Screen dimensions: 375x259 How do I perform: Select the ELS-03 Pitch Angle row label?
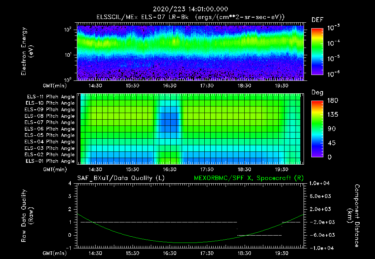point(50,148)
